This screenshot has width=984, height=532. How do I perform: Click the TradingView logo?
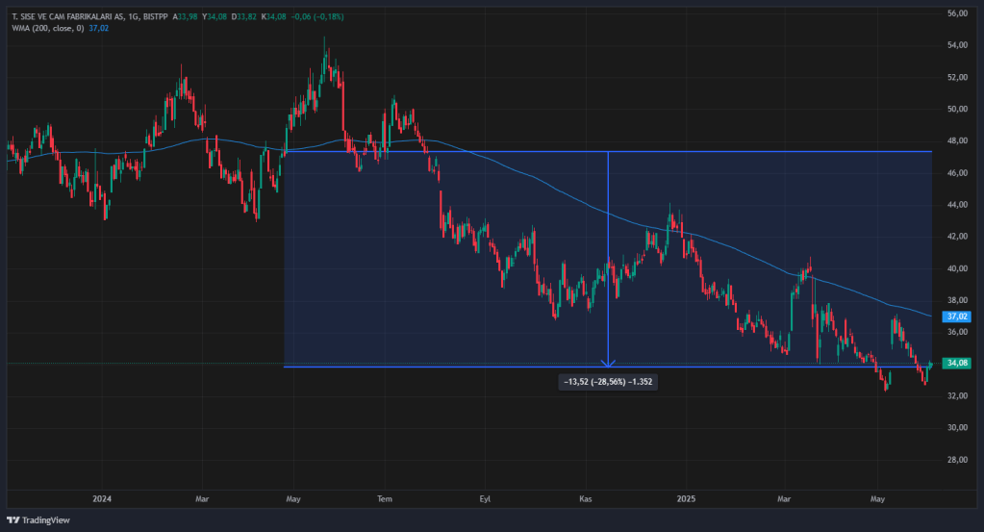point(38,520)
